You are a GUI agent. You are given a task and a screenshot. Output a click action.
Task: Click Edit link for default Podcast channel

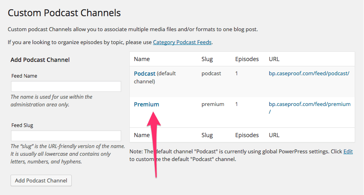(x=348, y=151)
